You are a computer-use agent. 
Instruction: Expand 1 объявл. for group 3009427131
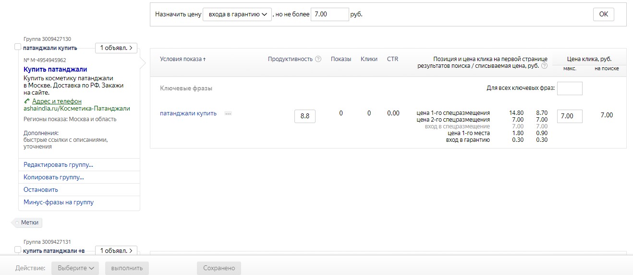pyautogui.click(x=116, y=251)
